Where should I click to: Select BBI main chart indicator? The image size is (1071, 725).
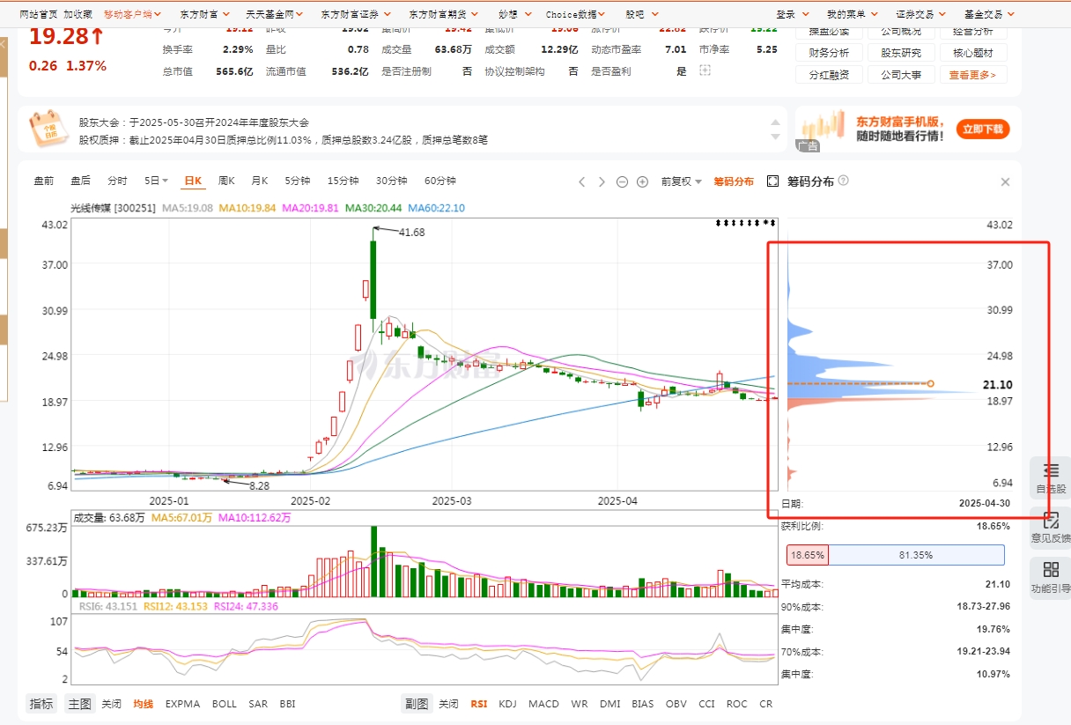[287, 704]
